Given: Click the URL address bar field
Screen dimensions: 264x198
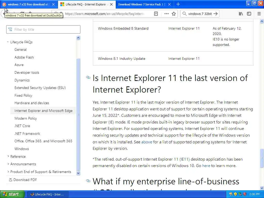Looking at the screenshot, I should tap(104, 14).
